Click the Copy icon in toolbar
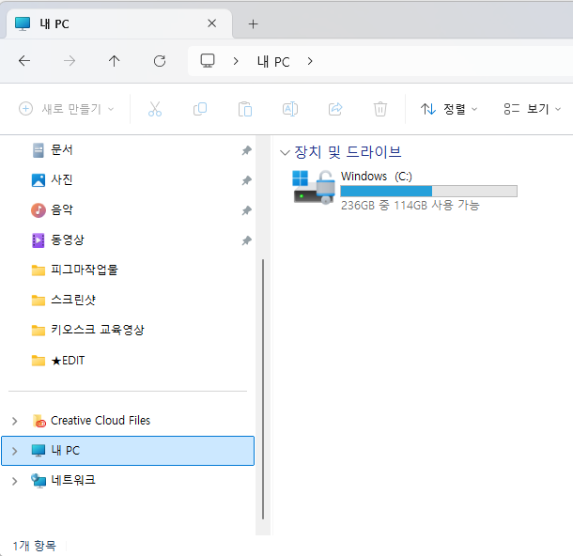The image size is (573, 556). pyautogui.click(x=200, y=109)
